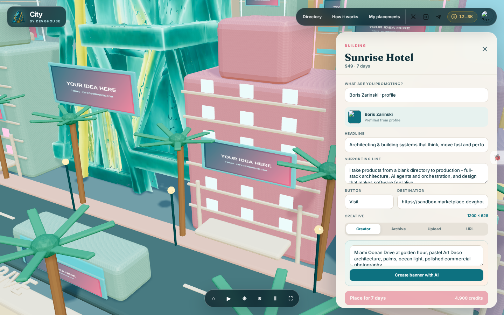Click the sun icon in the bottom toolbar
This screenshot has width=504, height=315.
[244, 299]
